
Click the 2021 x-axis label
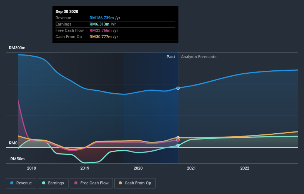(191, 168)
